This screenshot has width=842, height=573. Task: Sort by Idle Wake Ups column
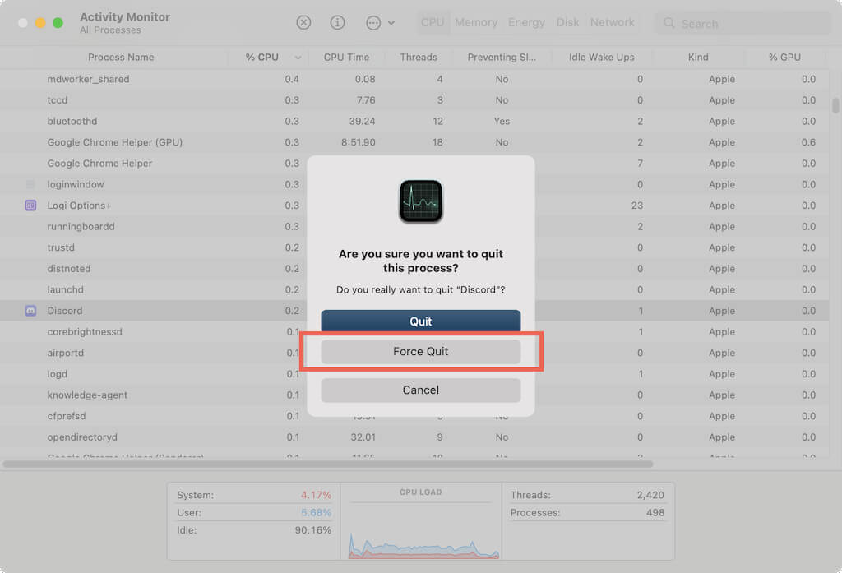[x=601, y=57]
